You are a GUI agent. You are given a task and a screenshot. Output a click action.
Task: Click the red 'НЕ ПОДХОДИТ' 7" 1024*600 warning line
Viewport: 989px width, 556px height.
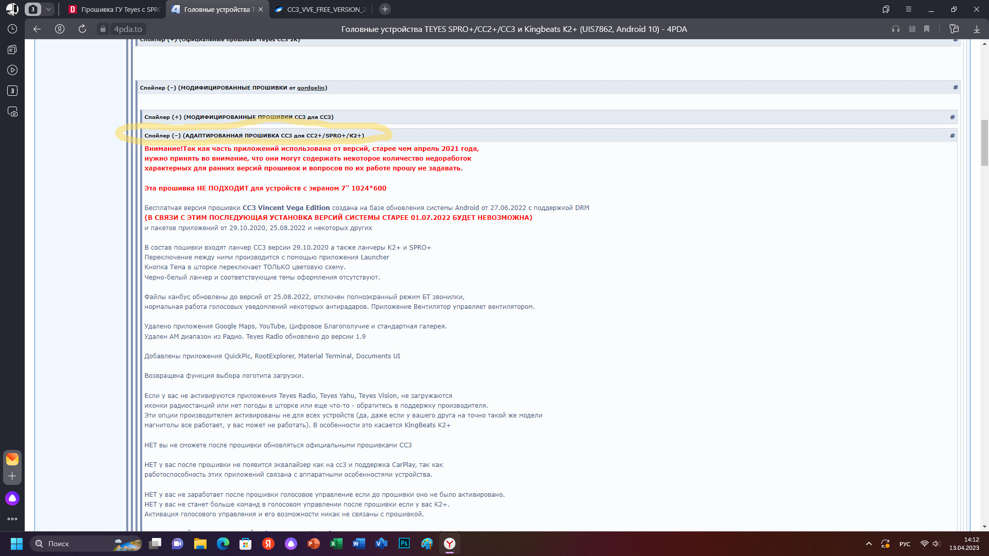click(x=265, y=188)
